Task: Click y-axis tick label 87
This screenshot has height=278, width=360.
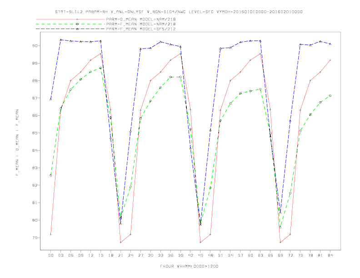Action: 35,98
